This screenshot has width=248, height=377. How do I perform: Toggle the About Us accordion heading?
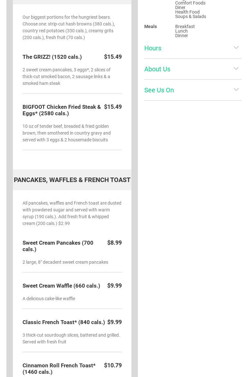click(x=157, y=69)
